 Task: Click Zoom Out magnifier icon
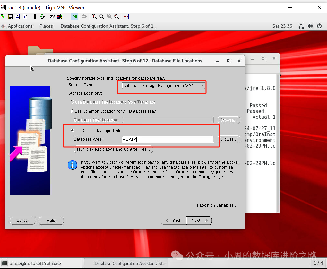click(x=101, y=16)
